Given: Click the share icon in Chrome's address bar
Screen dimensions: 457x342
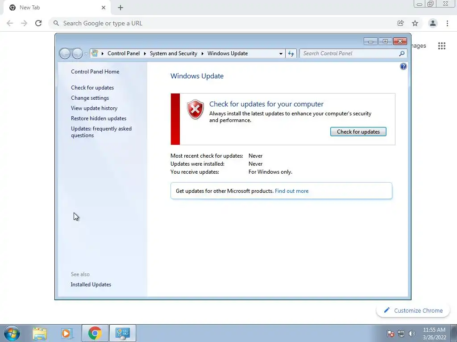Looking at the screenshot, I should [401, 23].
